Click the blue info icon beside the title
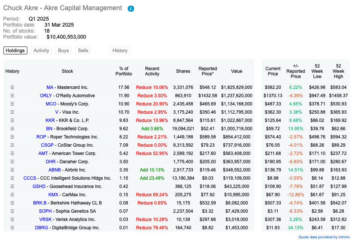 pyautogui.click(x=131, y=9)
